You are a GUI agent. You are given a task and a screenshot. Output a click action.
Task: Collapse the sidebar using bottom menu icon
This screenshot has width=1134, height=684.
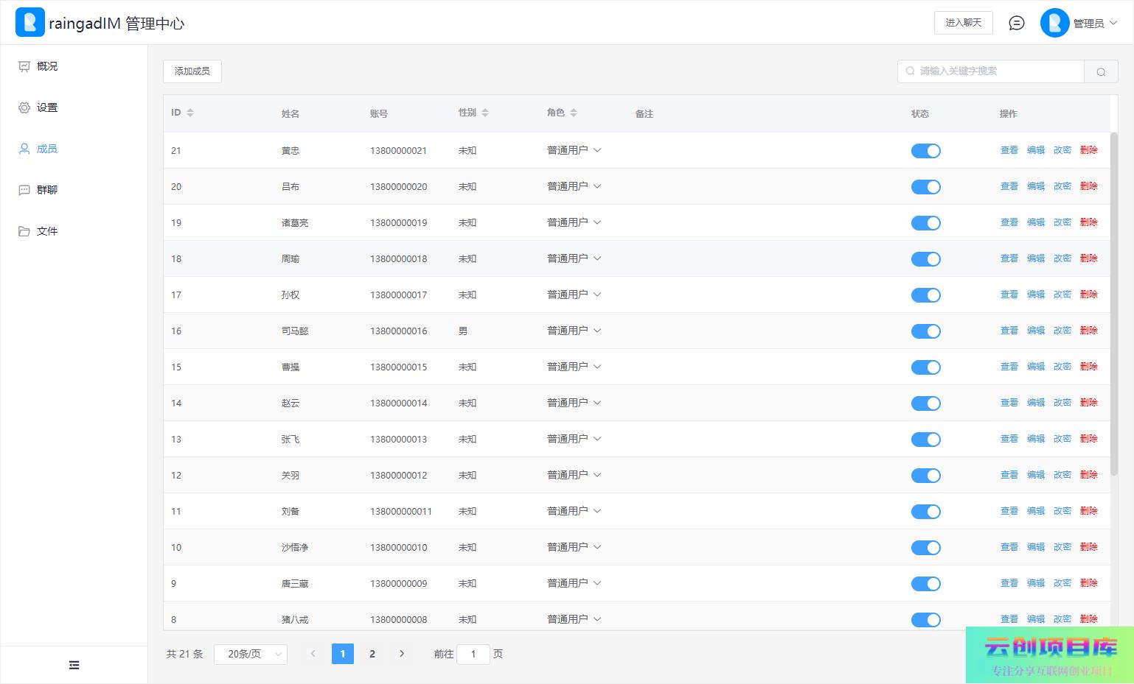point(74,665)
